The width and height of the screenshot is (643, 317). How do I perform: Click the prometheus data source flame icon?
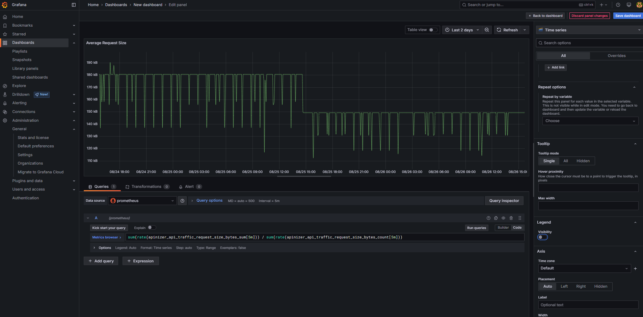(x=113, y=201)
